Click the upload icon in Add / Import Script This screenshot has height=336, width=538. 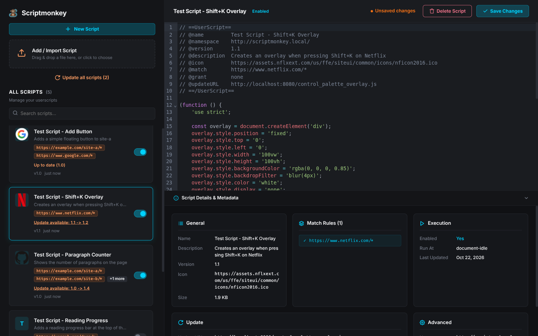(x=22, y=53)
